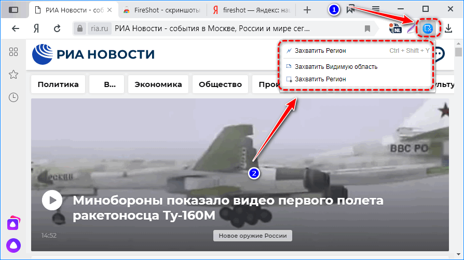Bookmark the page using the address bar bookmark icon

(x=367, y=28)
